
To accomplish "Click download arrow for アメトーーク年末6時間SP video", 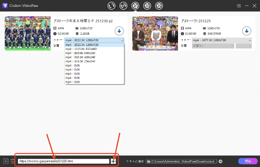I will [x=119, y=31].
